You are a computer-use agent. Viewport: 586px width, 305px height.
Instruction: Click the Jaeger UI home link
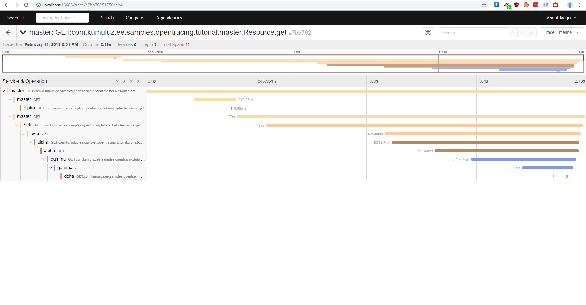click(15, 18)
